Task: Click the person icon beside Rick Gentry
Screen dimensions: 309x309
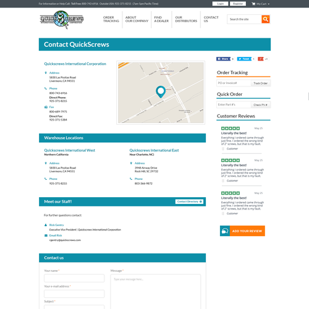Action: (x=46, y=225)
